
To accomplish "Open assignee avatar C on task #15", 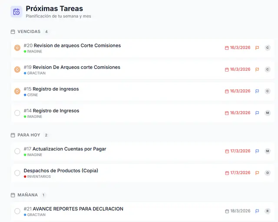I will click(x=268, y=91).
